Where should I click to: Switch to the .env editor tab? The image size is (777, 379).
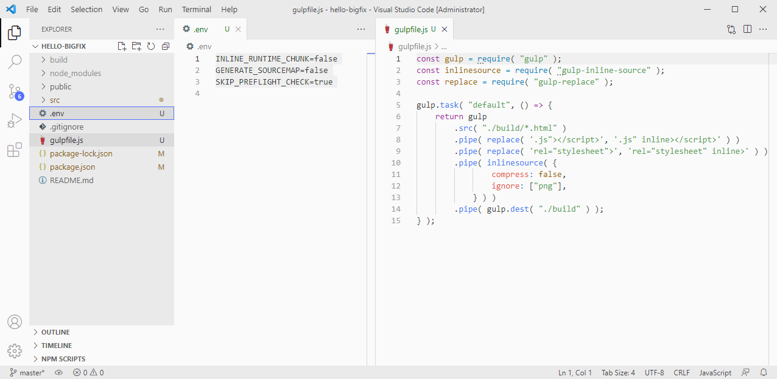211,29
